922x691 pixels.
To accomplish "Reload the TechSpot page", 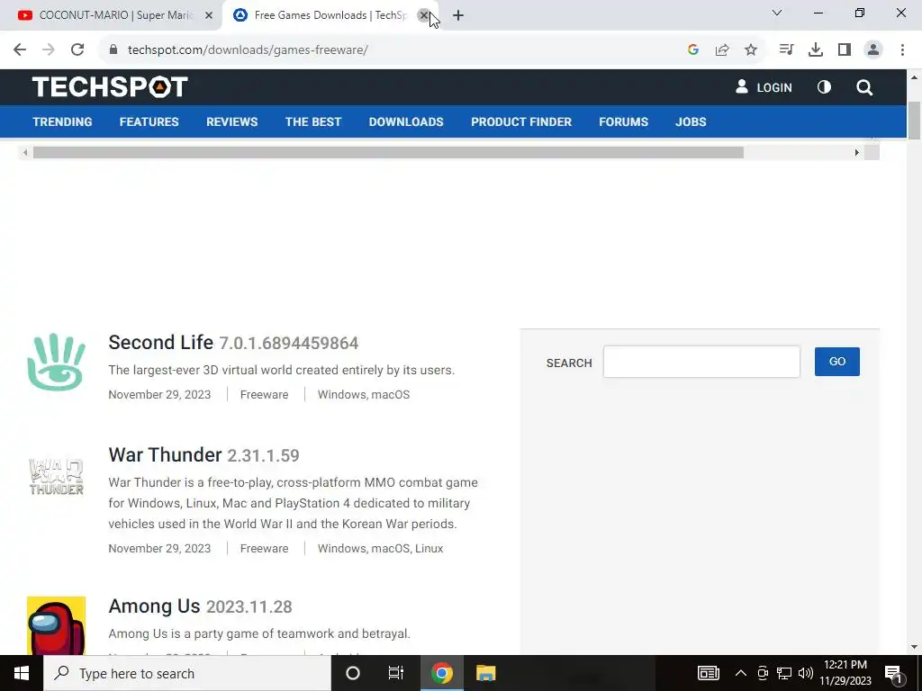I will click(77, 50).
